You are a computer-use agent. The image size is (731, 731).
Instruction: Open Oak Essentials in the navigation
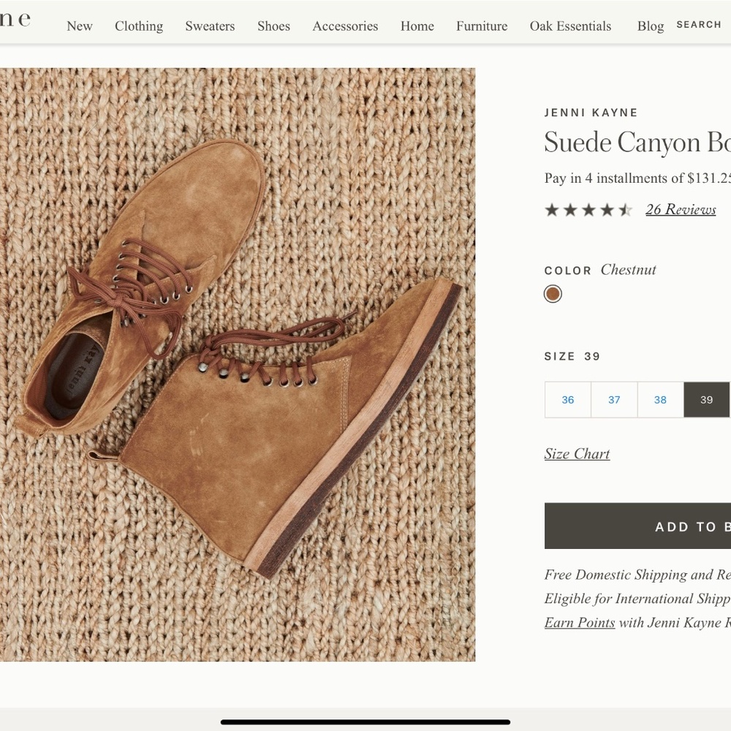point(570,26)
